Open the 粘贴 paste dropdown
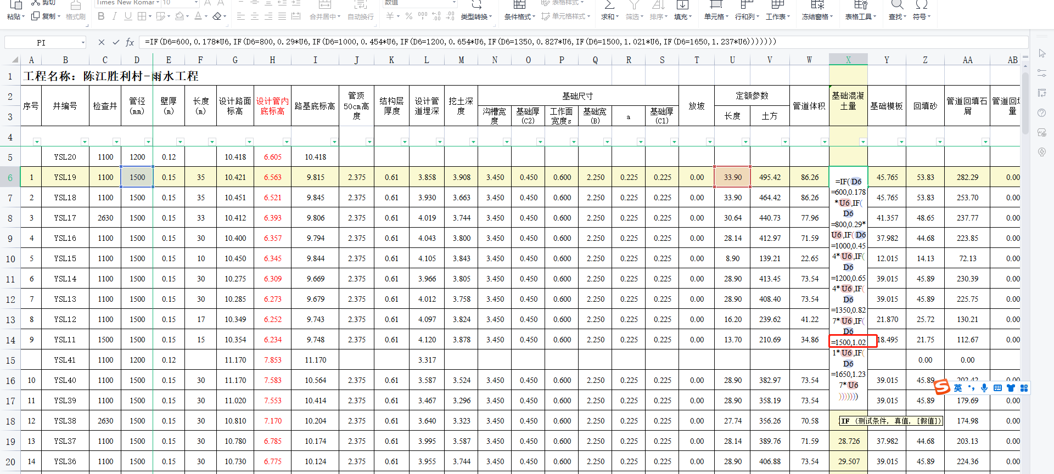Viewport: 1054px width, 474px height. pyautogui.click(x=16, y=16)
